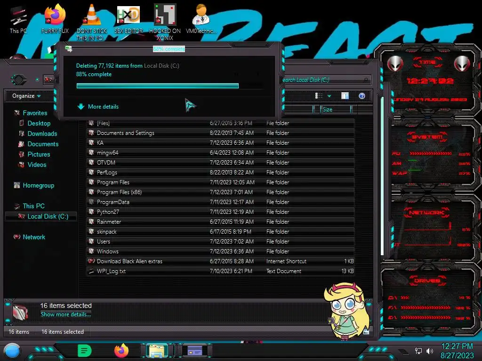Select the OTVDM folder
The height and width of the screenshot is (361, 482).
[220, 162]
